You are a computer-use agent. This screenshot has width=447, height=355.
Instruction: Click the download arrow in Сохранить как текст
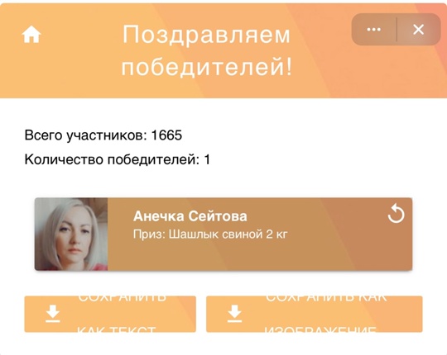click(x=53, y=314)
